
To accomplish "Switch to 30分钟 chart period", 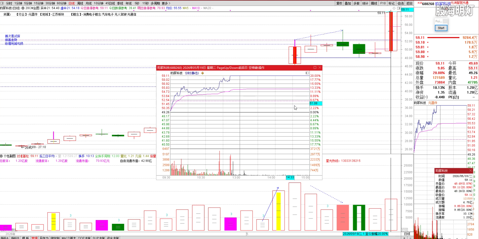I will click(x=50, y=3).
